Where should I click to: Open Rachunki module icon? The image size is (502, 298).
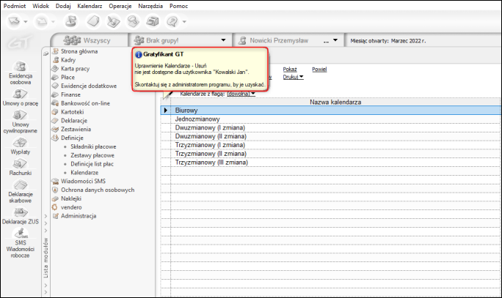[20, 168]
